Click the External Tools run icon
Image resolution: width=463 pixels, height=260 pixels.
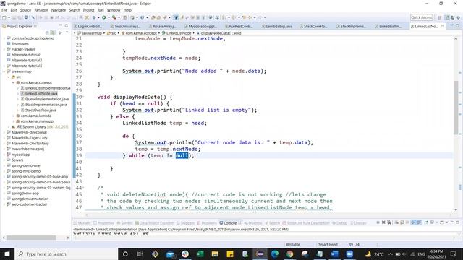114,17
